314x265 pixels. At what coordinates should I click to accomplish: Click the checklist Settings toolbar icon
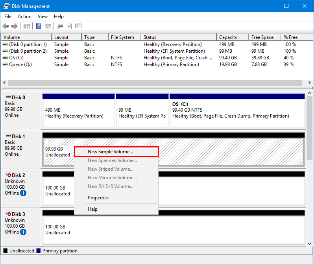coord(78,26)
